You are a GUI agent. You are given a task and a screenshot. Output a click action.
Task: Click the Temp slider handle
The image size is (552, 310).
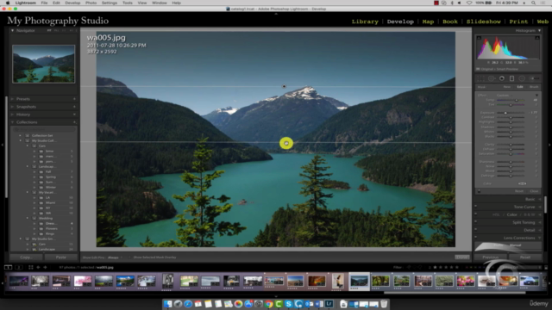[x=517, y=100]
